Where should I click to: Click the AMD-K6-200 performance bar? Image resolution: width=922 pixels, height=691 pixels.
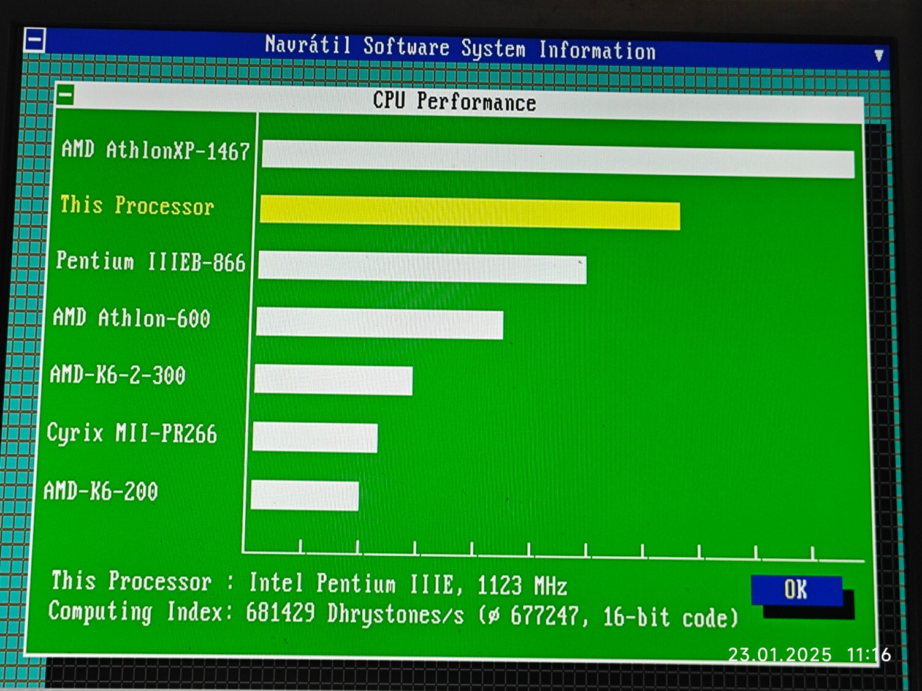click(x=305, y=496)
